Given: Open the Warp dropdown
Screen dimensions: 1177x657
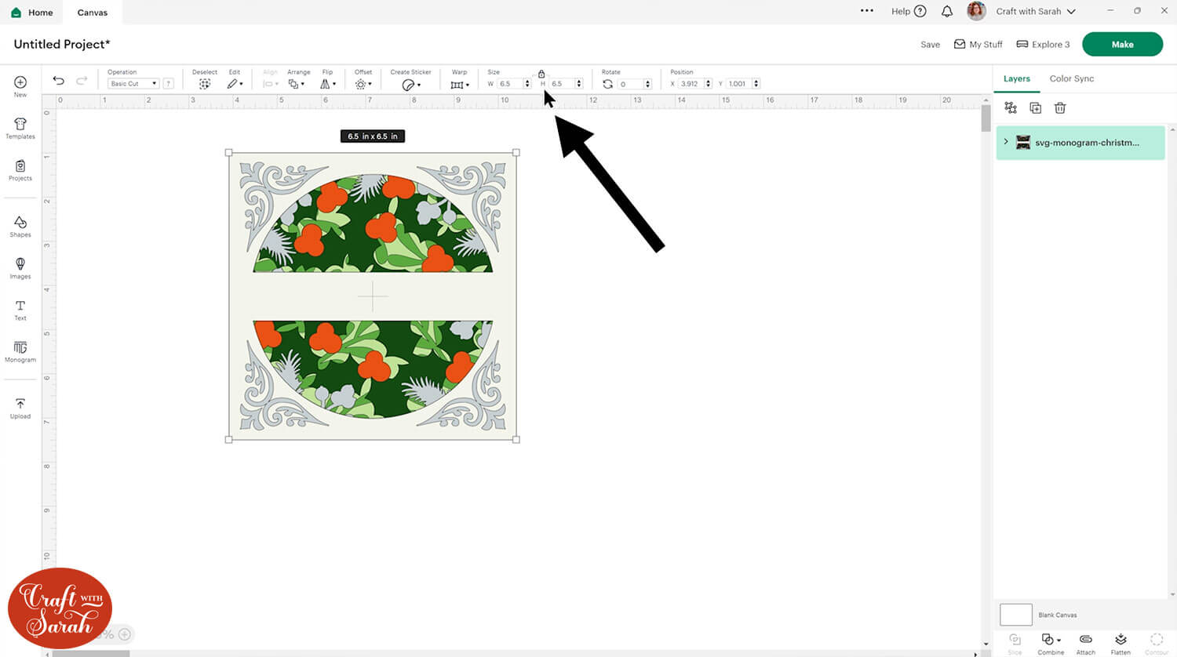Looking at the screenshot, I should click(460, 85).
